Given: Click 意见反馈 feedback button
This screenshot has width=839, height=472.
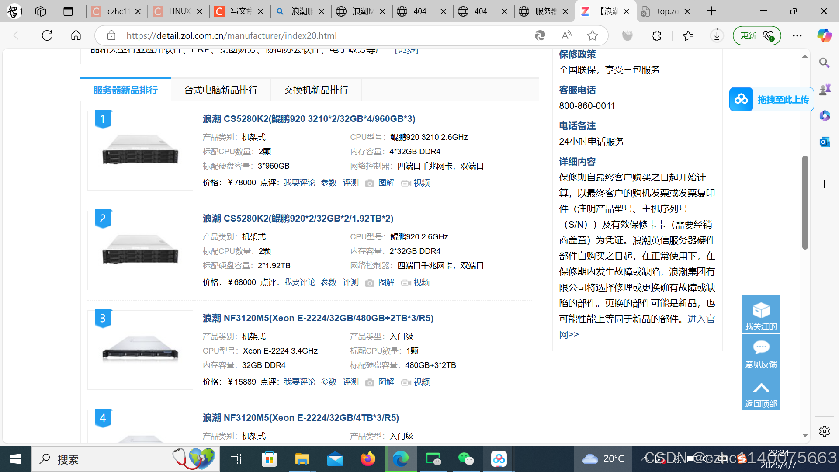Looking at the screenshot, I should (x=761, y=353).
